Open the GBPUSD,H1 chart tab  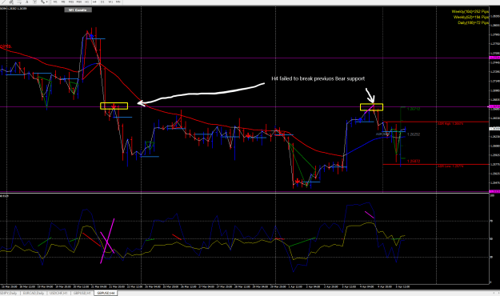point(82,293)
